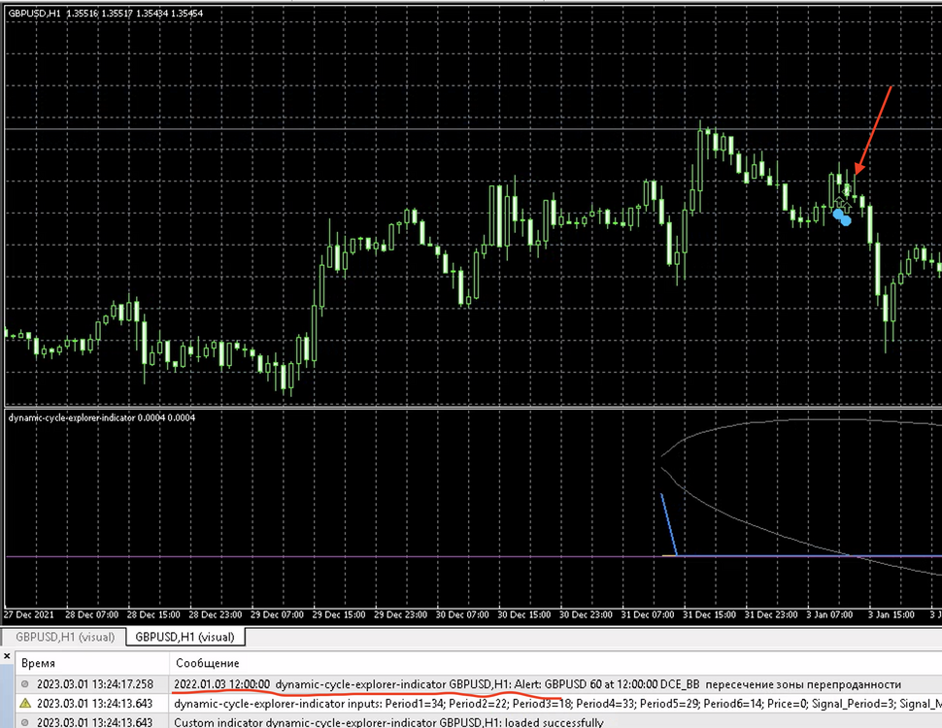Click chart title GBPUSD,H1 1.35516 price label
The height and width of the screenshot is (728, 942).
(x=106, y=13)
